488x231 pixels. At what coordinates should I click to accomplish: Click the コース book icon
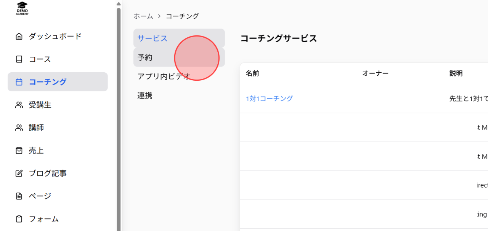(19, 59)
